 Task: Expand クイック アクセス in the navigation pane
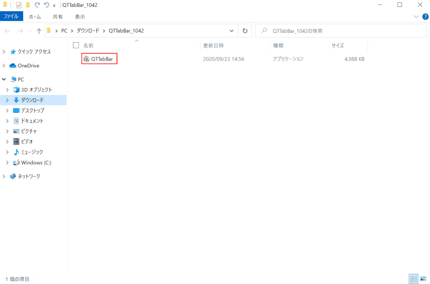[x=4, y=51]
